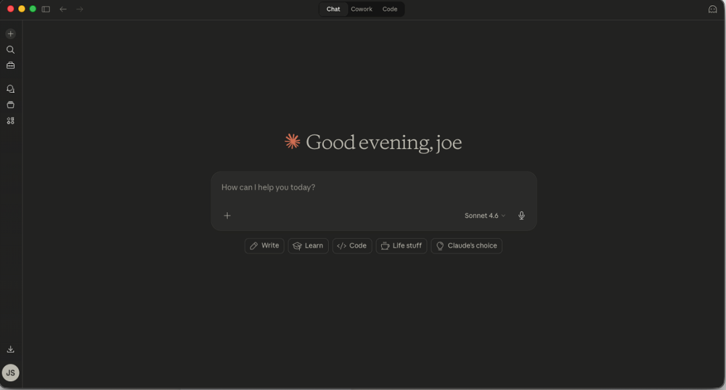Maximize the window with green button
This screenshot has height=390, width=726.
[x=33, y=9]
